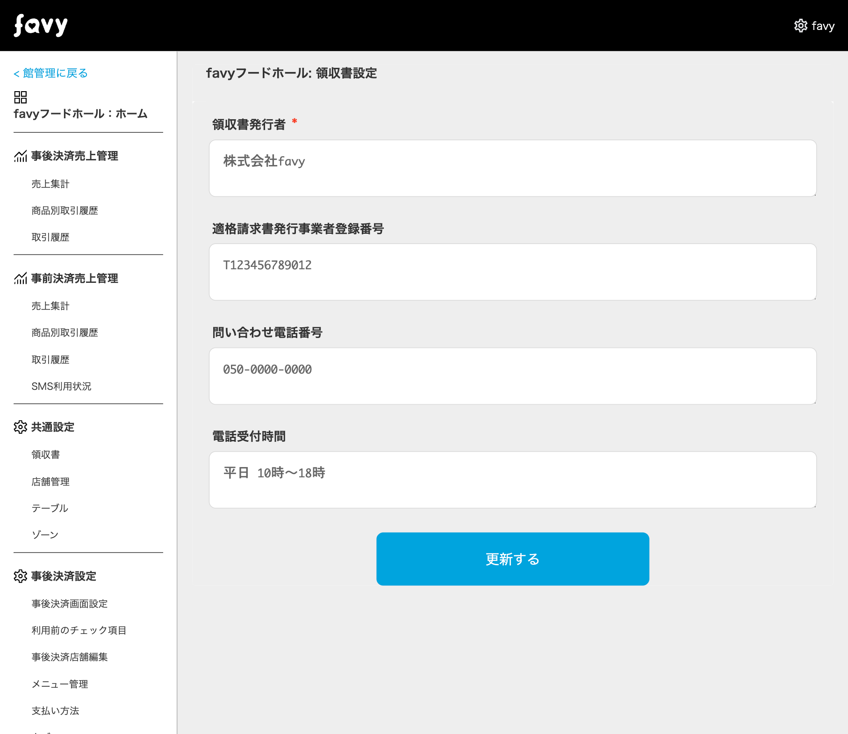Open favyフードホール：ホーム page
The image size is (848, 734).
(x=80, y=114)
